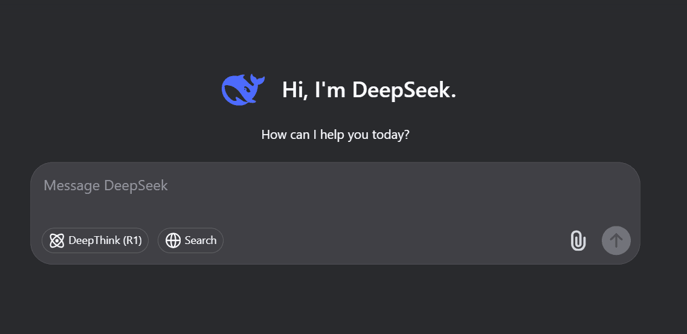This screenshot has width=687, height=334.
Task: Attach a file with the paperclip icon
Action: tap(578, 241)
